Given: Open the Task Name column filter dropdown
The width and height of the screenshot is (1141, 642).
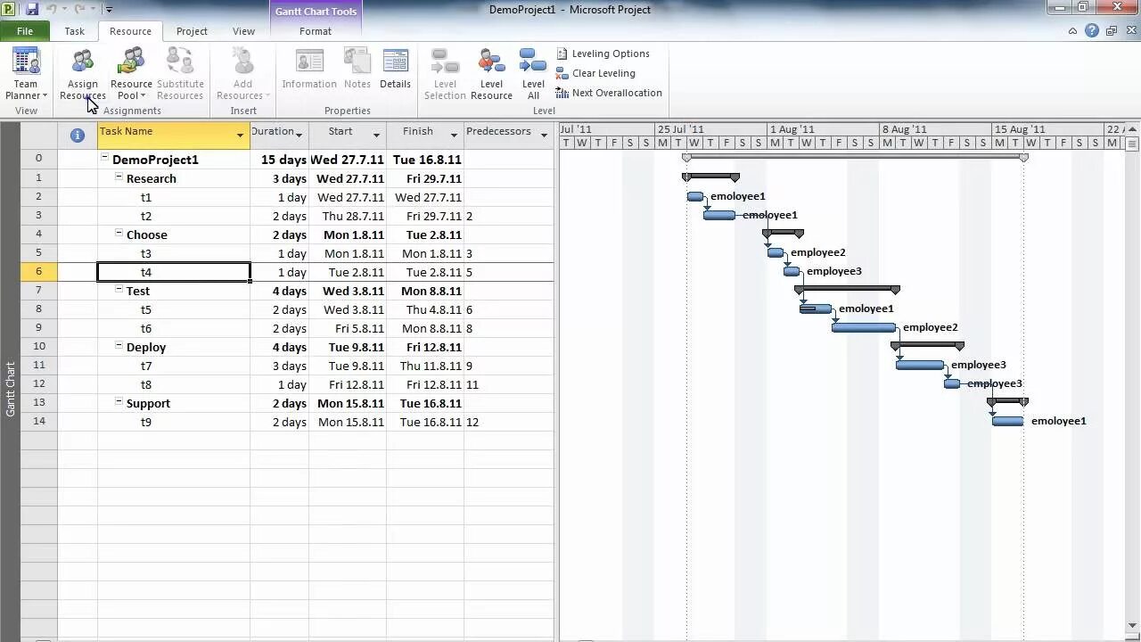Looking at the screenshot, I should (239, 136).
